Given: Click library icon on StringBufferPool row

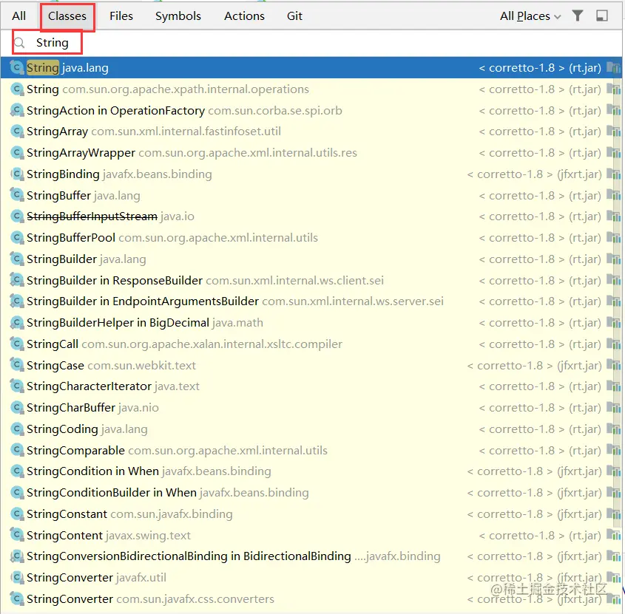Looking at the screenshot, I should [613, 238].
